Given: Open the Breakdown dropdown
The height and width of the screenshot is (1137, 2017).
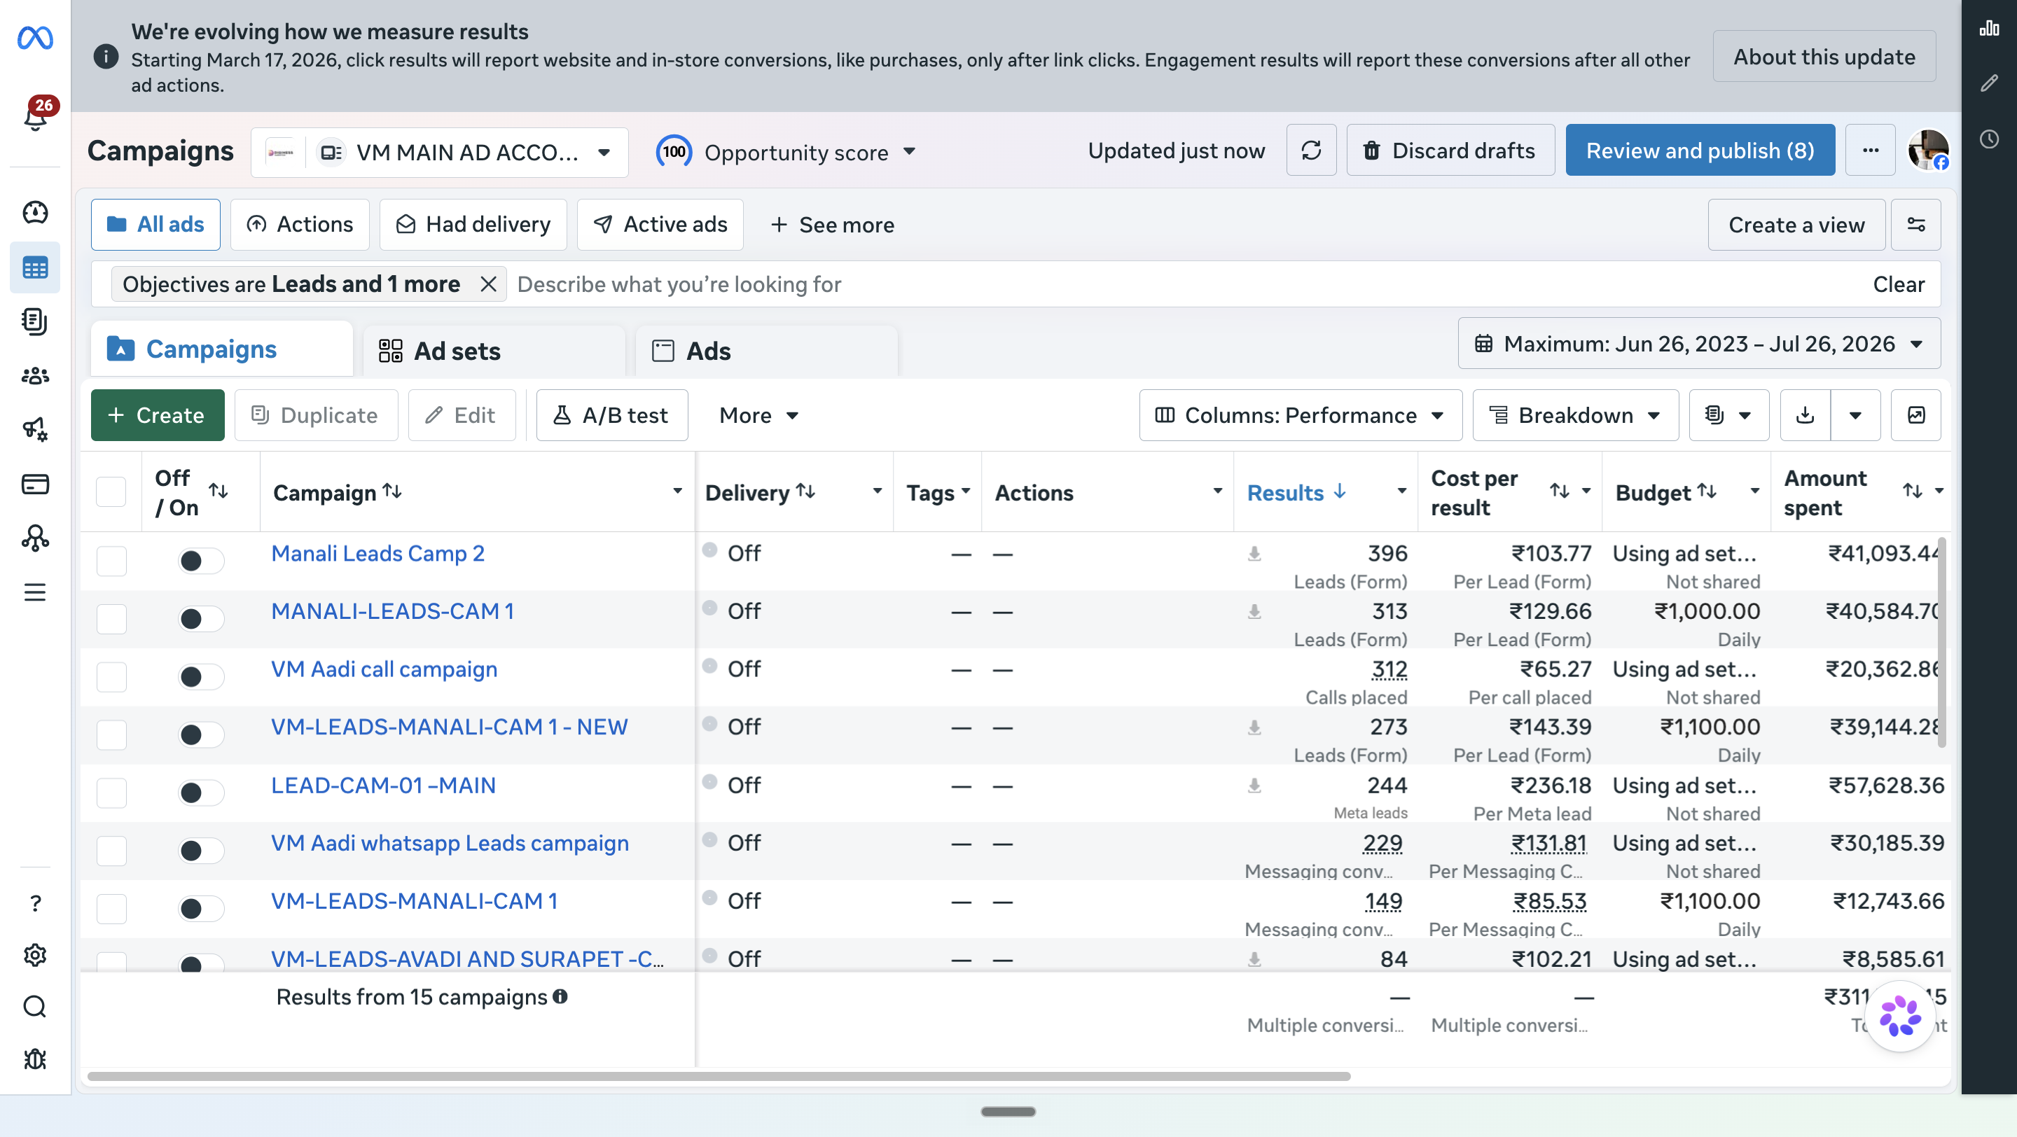Looking at the screenshot, I should [1575, 414].
